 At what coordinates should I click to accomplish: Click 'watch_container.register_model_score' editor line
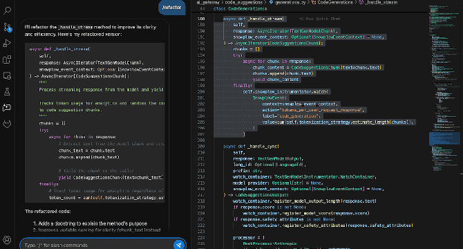pyautogui.click(x=306, y=213)
